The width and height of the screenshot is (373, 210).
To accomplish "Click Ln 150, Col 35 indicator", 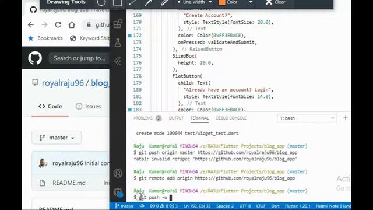I will 197,206.
